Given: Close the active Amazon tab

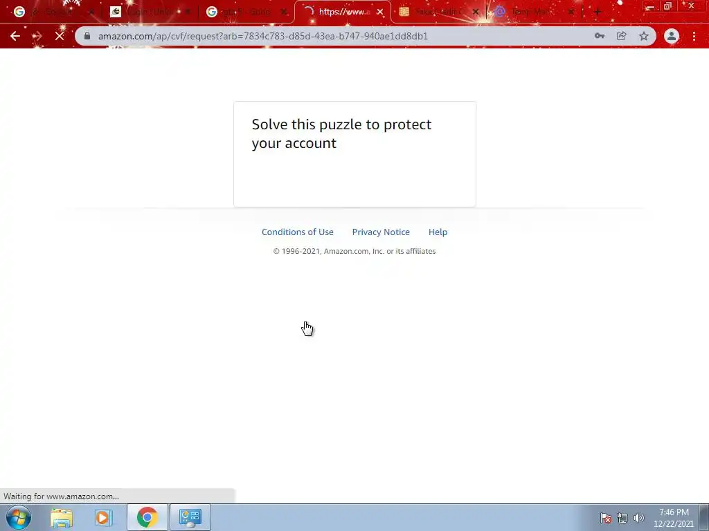Looking at the screenshot, I should click(380, 12).
